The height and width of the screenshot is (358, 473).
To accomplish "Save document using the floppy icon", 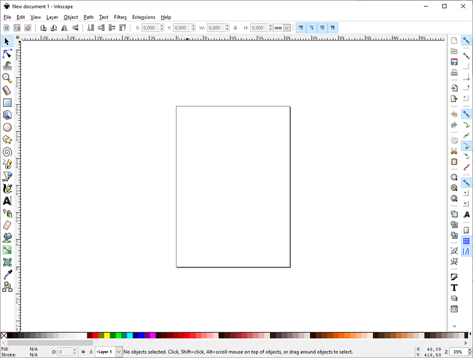I will coord(454,62).
